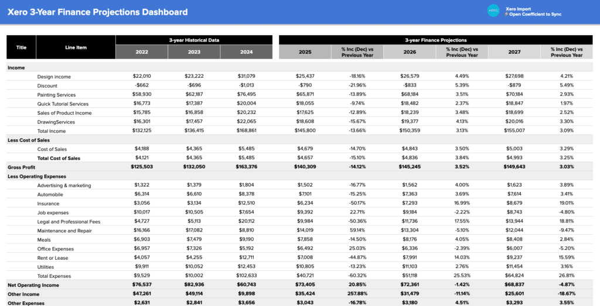Viewport: 600px width, 306px height.
Task: Select the 2024 year column header
Action: (247, 52)
